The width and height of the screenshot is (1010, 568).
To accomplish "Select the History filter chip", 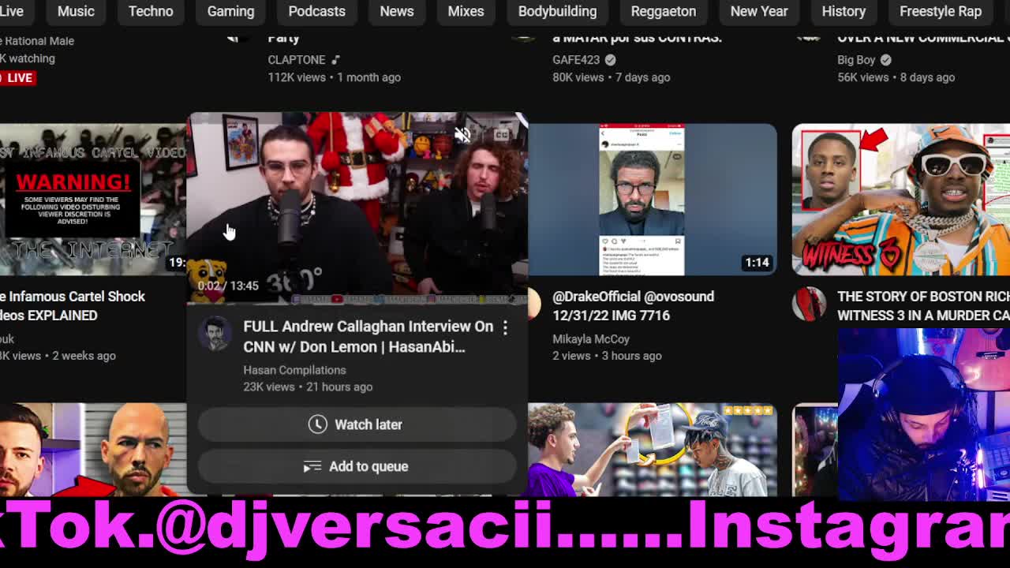I will pyautogui.click(x=844, y=11).
